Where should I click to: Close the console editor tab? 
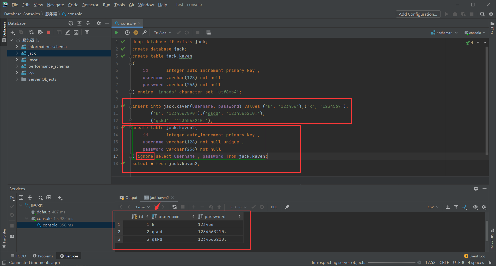(x=139, y=23)
